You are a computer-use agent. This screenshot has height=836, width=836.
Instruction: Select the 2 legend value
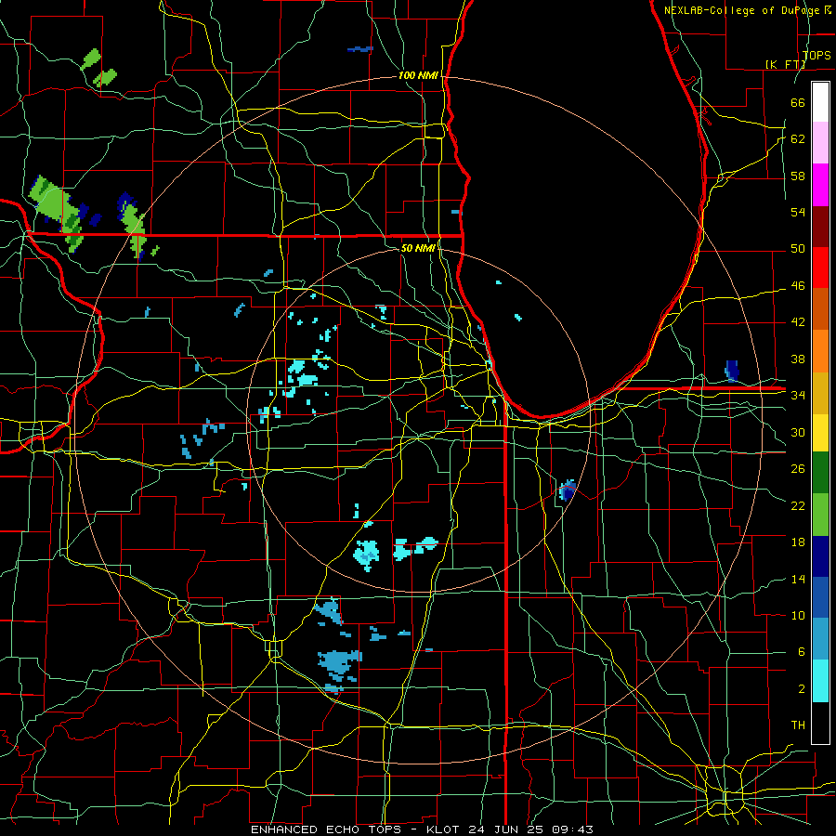801,689
